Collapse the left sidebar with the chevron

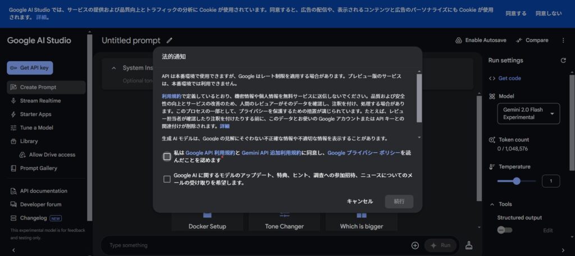coord(13,250)
